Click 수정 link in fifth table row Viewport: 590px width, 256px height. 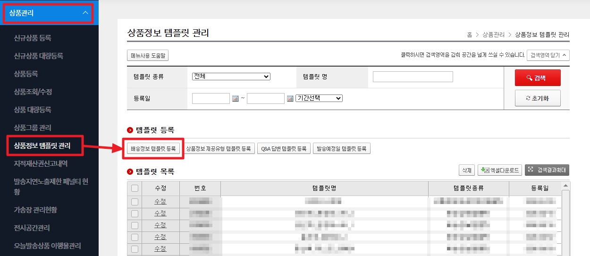coord(160,249)
